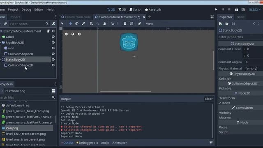Switch to the Script workspace

136,9
